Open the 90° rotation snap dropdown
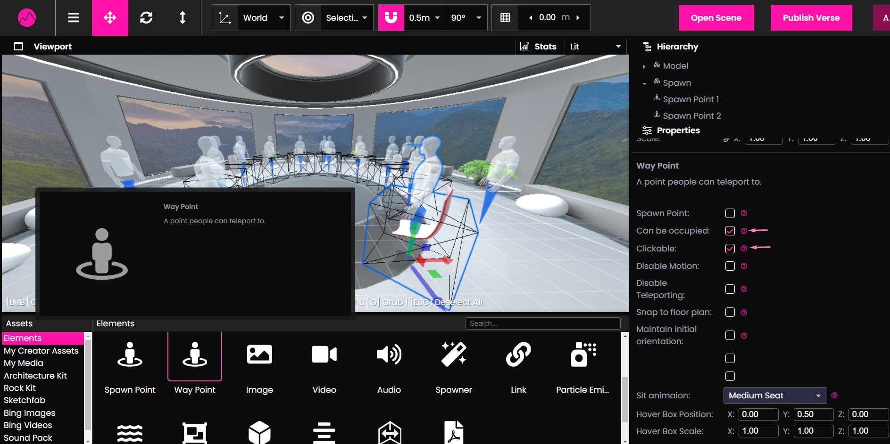This screenshot has height=444, width=890. coord(466,18)
